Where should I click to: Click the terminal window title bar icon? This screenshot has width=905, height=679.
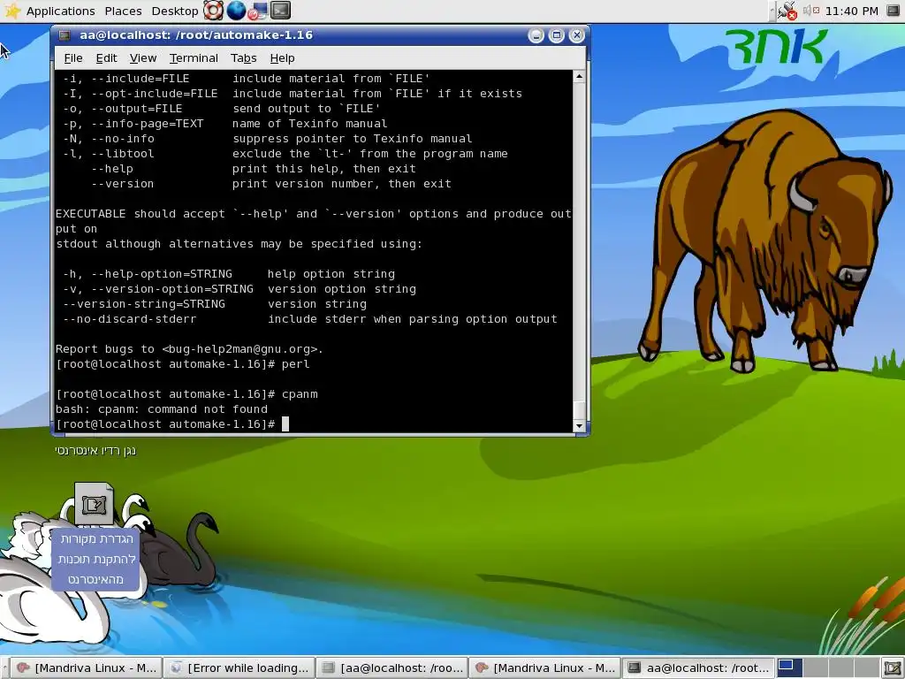(65, 35)
